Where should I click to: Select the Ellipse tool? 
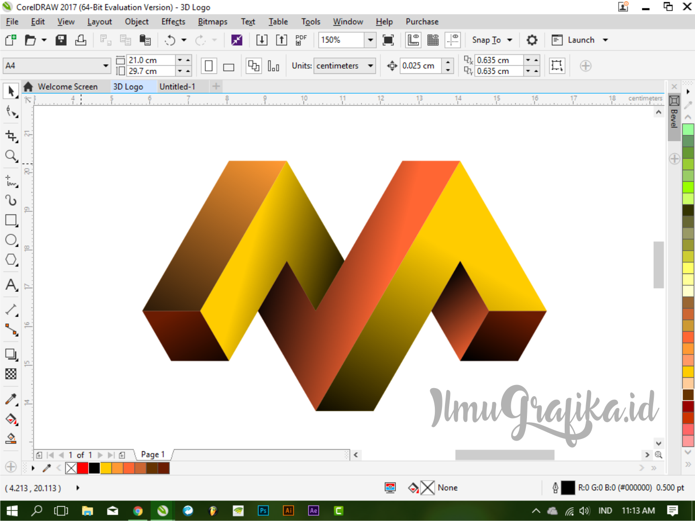[x=11, y=240]
